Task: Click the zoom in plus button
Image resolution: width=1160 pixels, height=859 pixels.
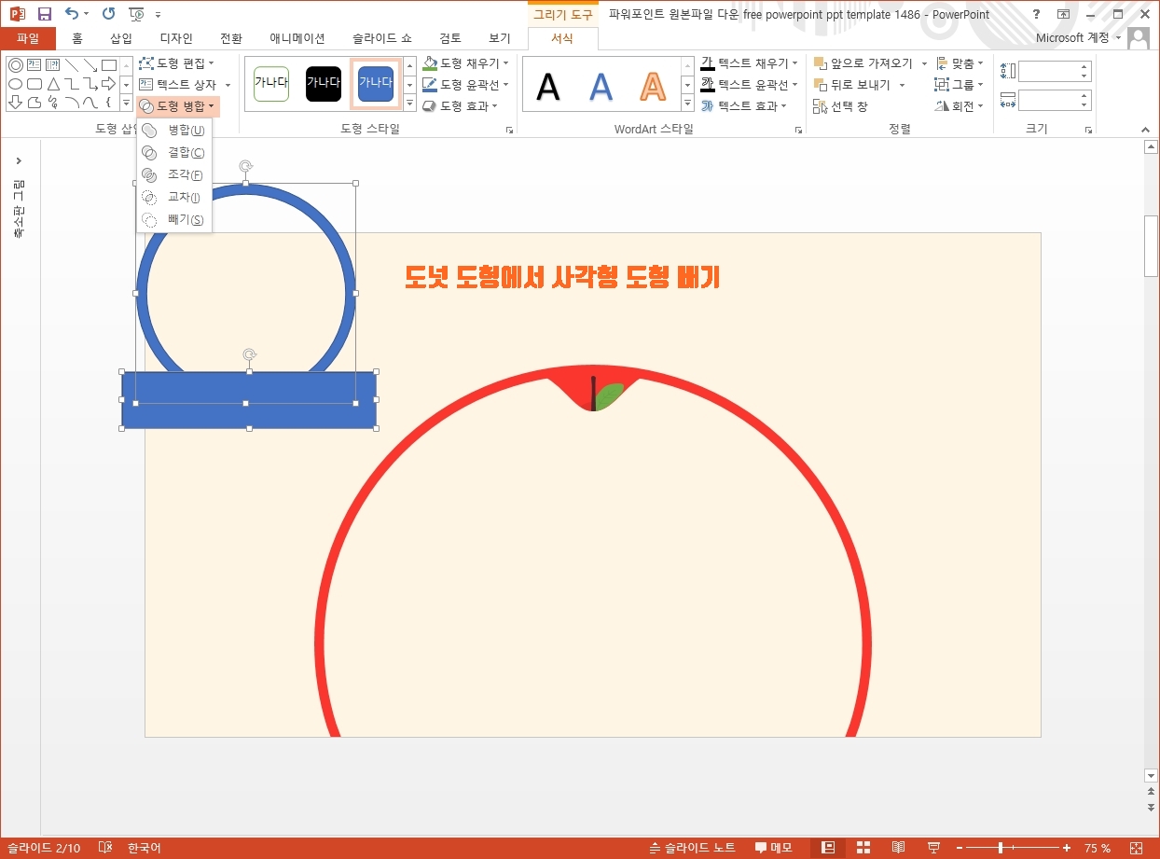Action: [1067, 848]
